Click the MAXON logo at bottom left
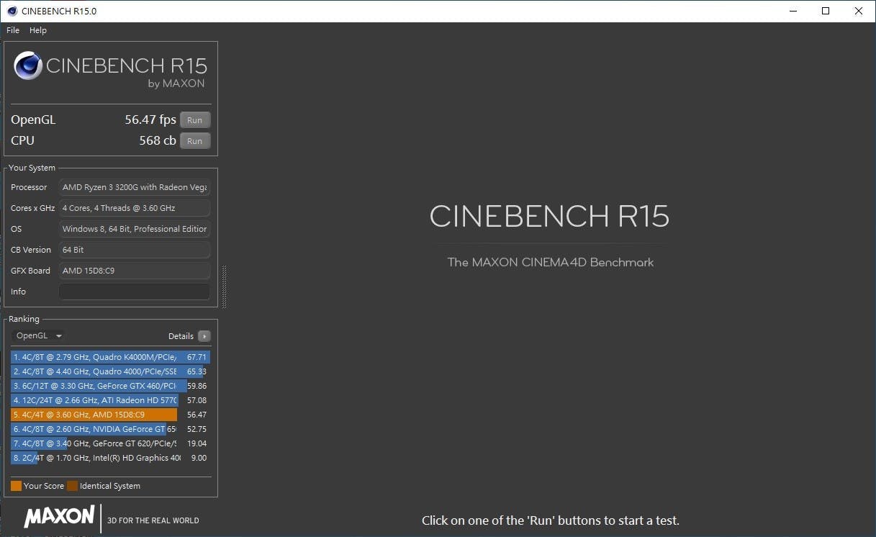The height and width of the screenshot is (537, 876). (59, 517)
